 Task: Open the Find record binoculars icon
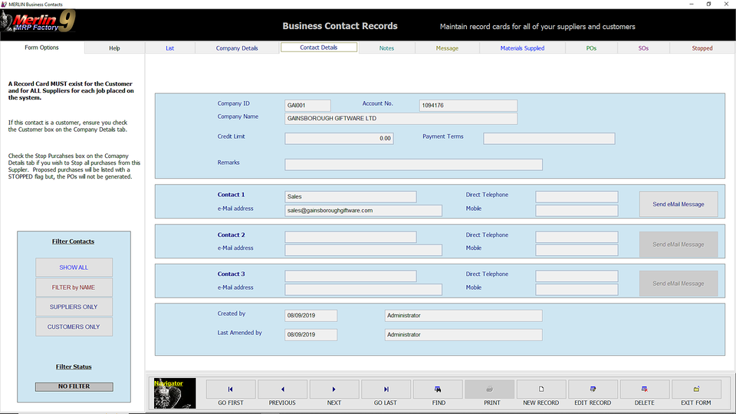tap(438, 389)
